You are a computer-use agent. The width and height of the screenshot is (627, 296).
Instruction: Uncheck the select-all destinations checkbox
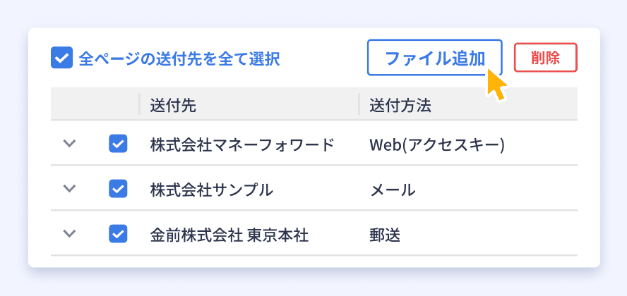pyautogui.click(x=61, y=58)
